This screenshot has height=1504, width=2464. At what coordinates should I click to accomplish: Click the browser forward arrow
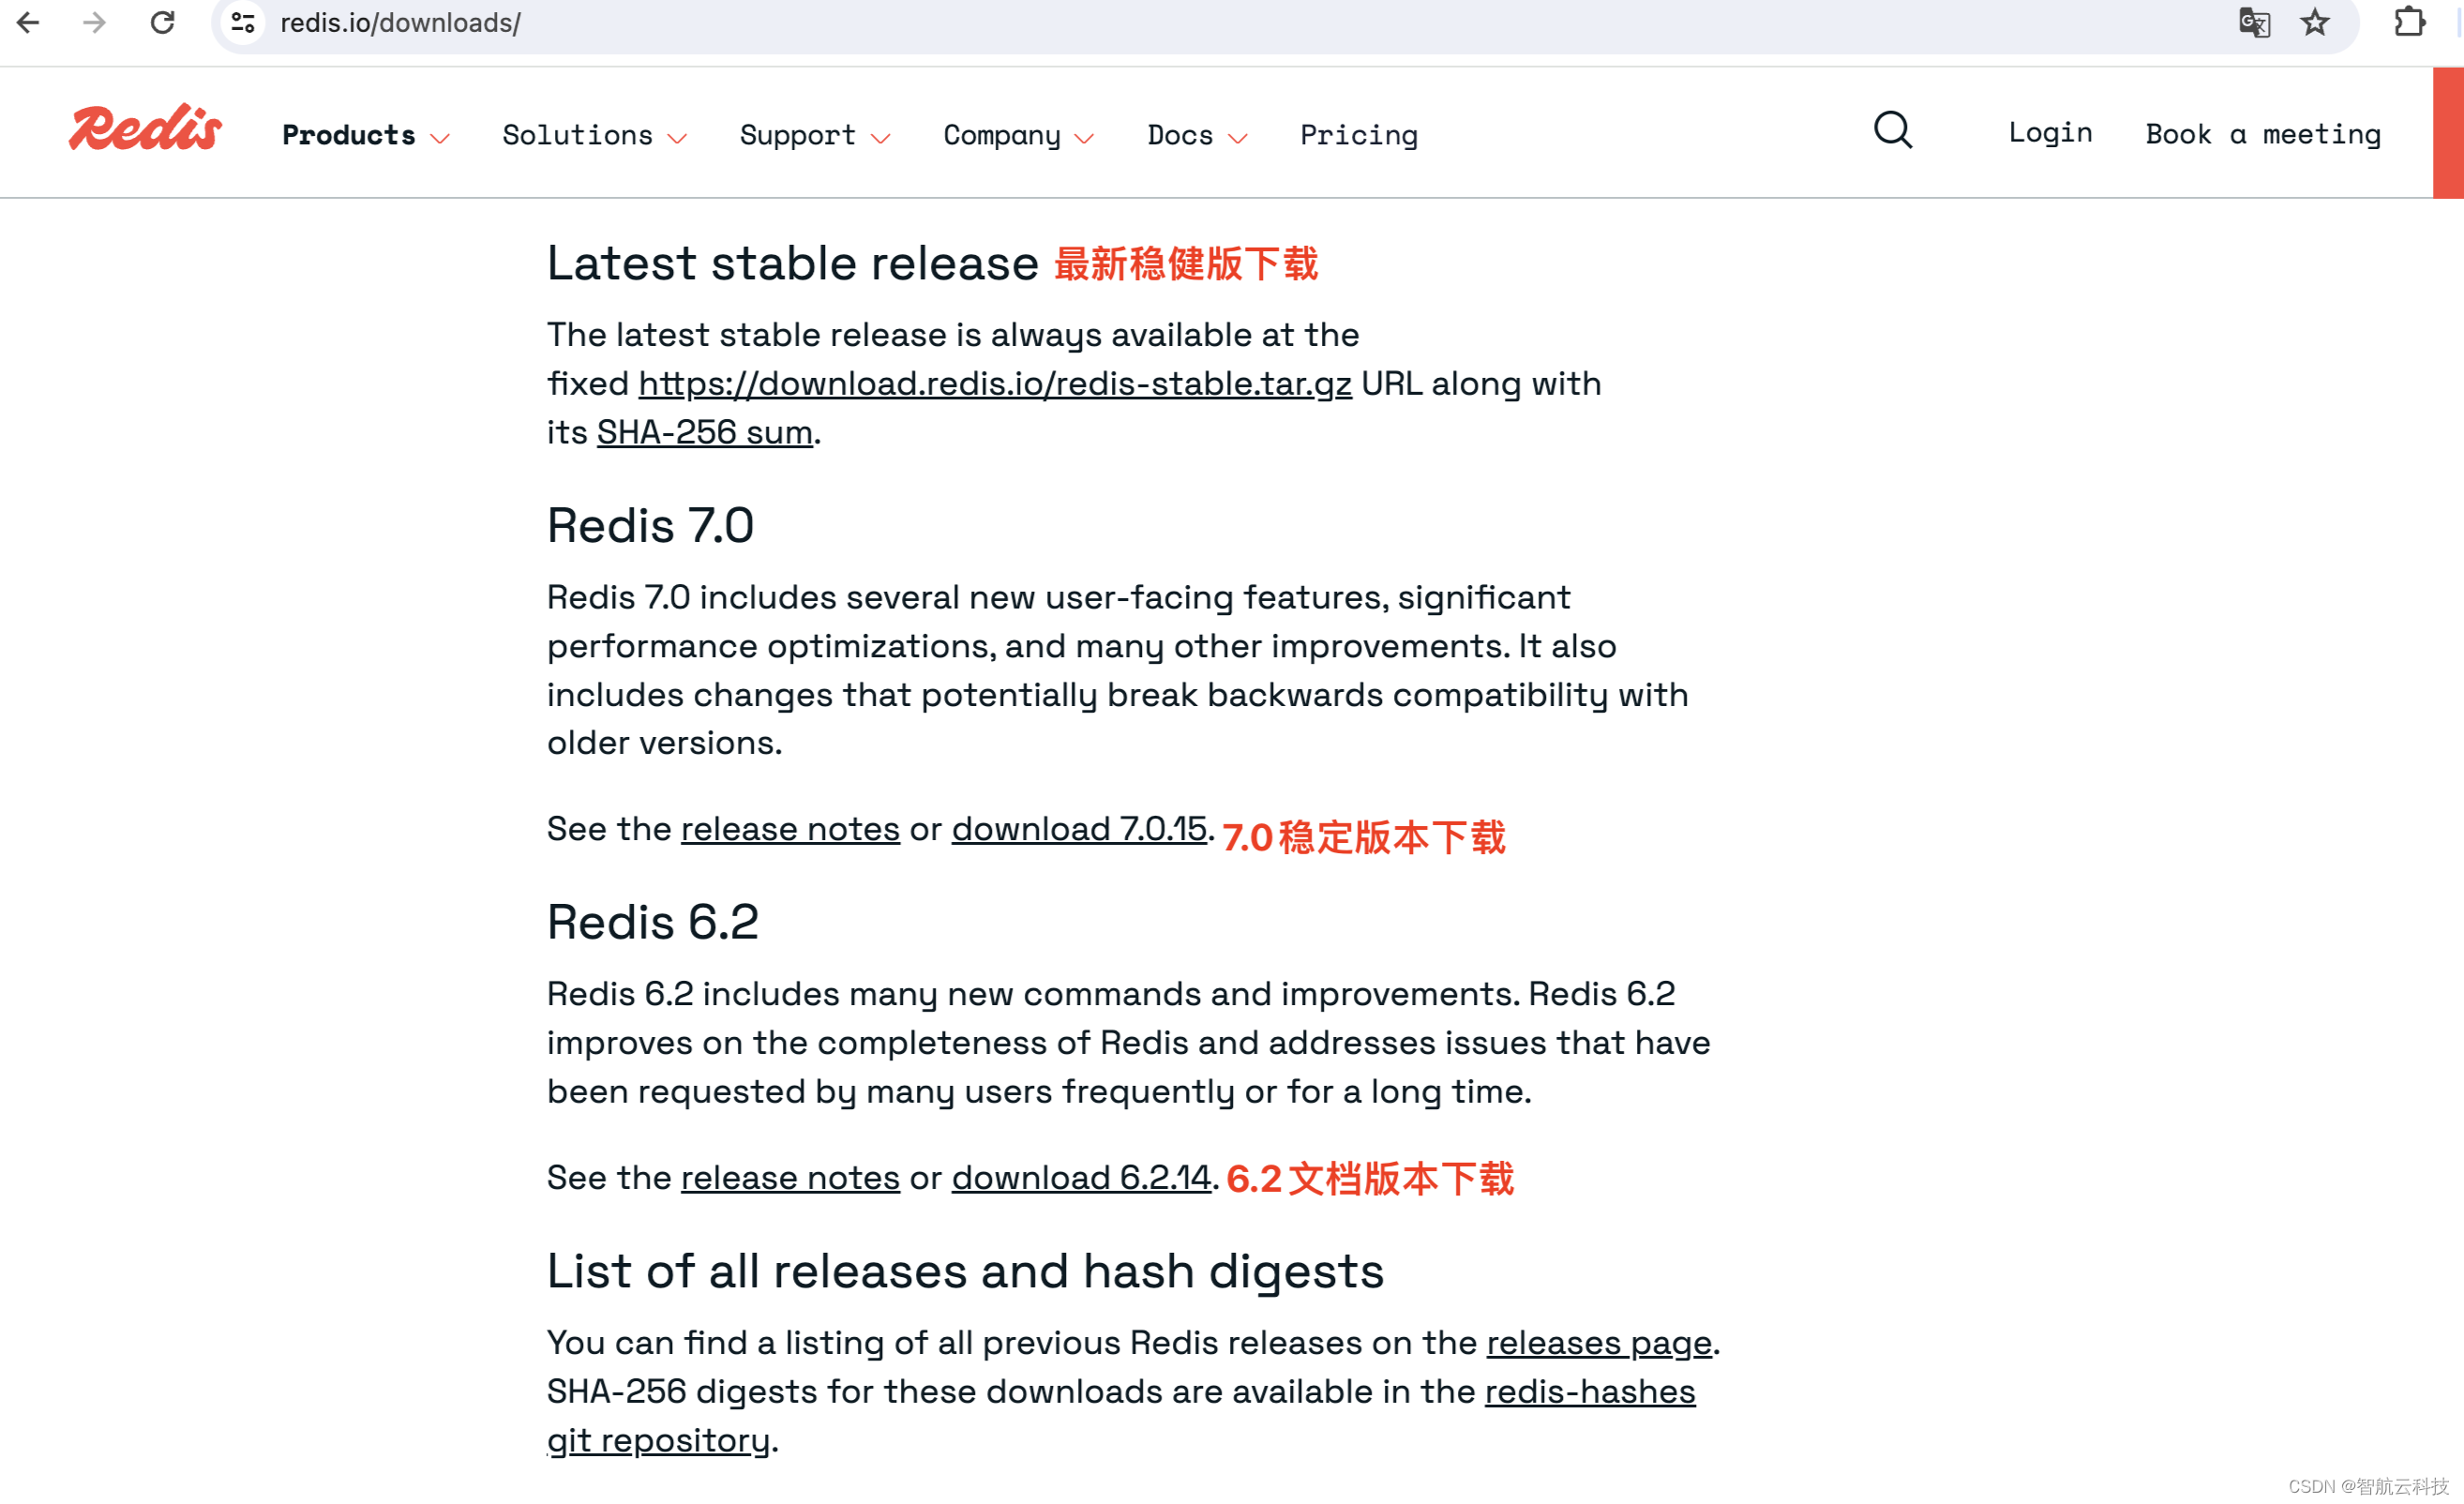[94, 22]
